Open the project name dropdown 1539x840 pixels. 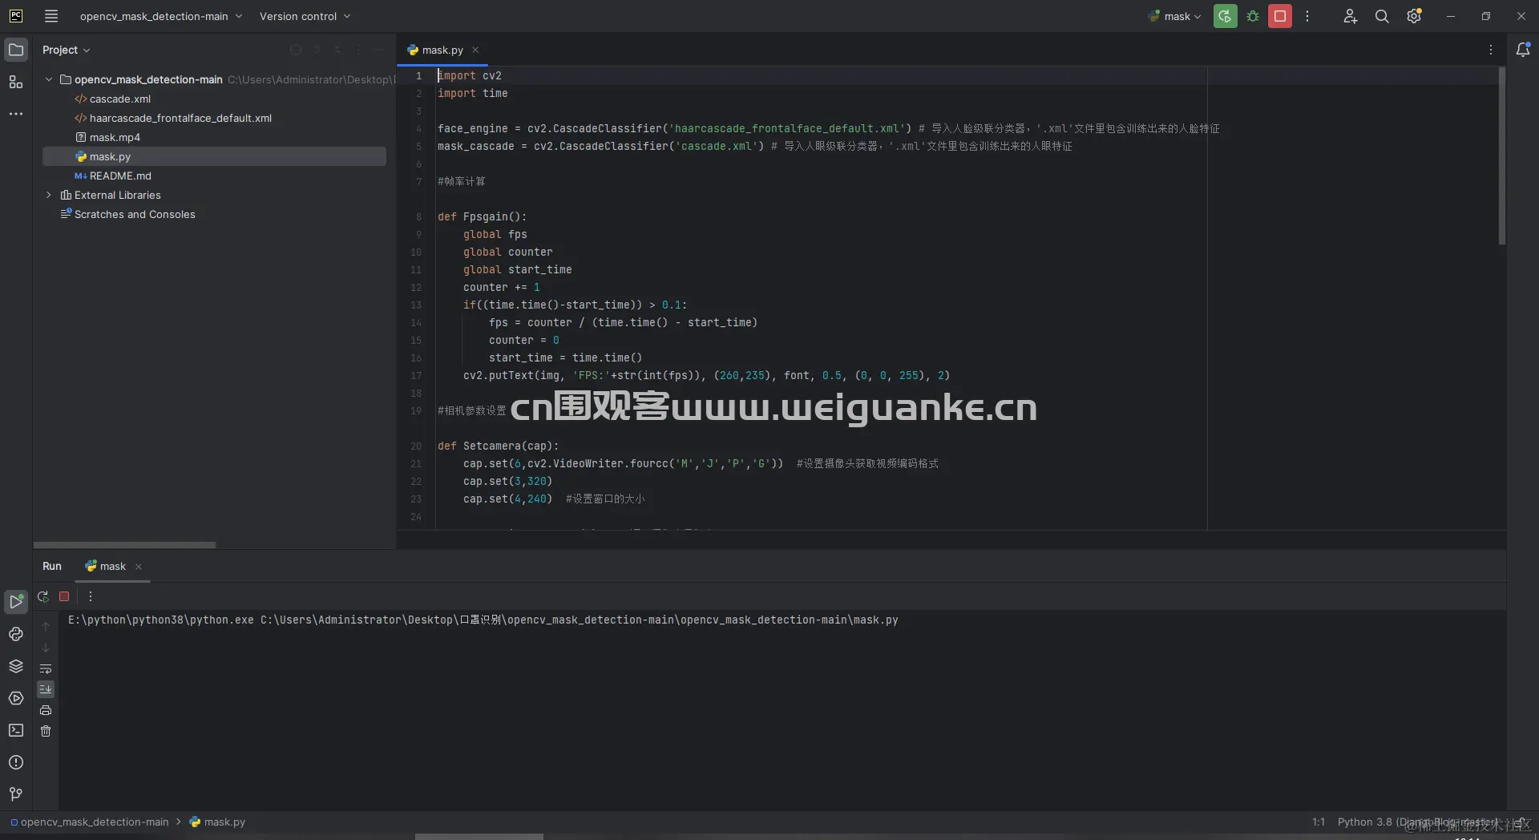pyautogui.click(x=160, y=16)
